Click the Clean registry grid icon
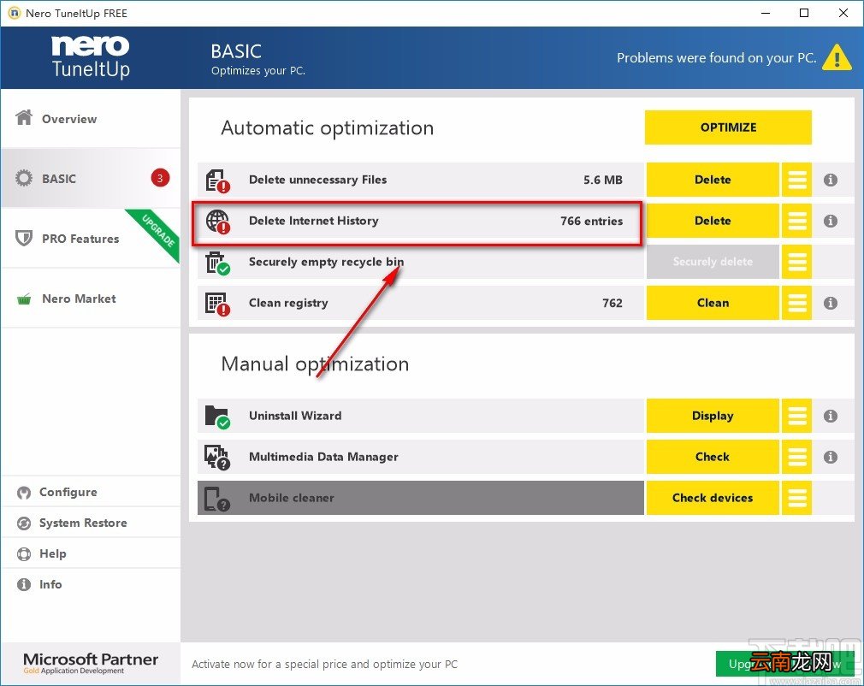The width and height of the screenshot is (864, 686). click(x=217, y=305)
